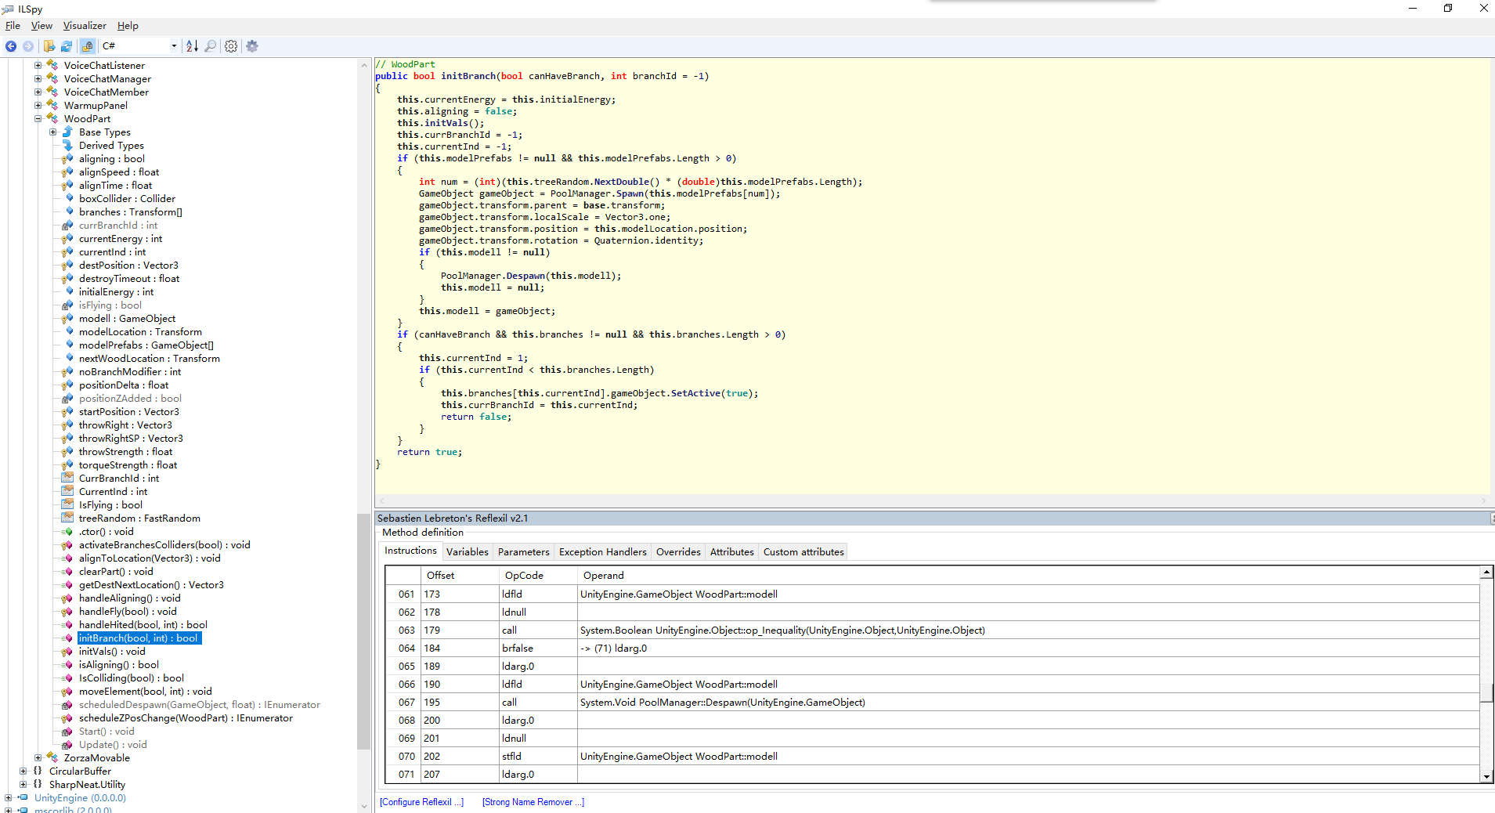Expand the SharpNeat.Utility namespace node
The height and width of the screenshot is (813, 1495).
[x=23, y=785]
